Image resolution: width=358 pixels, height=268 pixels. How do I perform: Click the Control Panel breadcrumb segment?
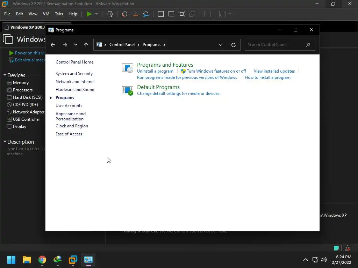(x=122, y=45)
